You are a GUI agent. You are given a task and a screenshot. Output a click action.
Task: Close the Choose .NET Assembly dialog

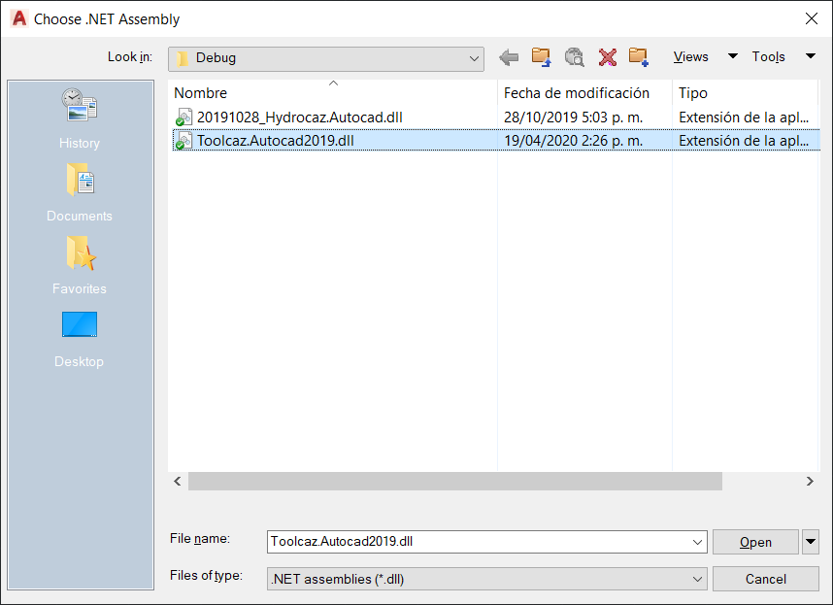point(812,18)
